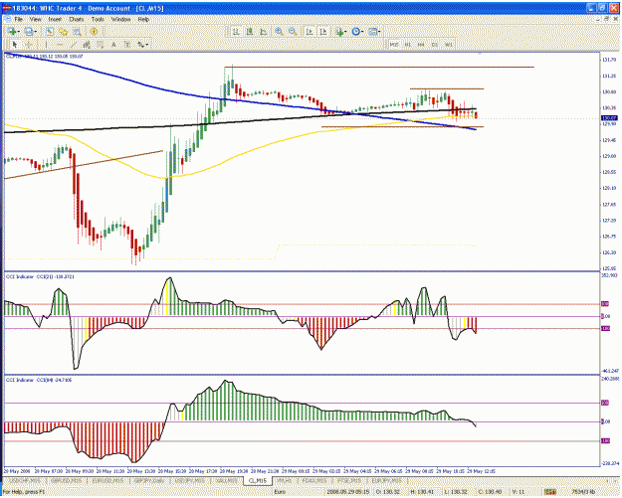Expand the Templates dropdown arrow
This screenshot has width=622, height=498.
pyautogui.click(x=379, y=31)
